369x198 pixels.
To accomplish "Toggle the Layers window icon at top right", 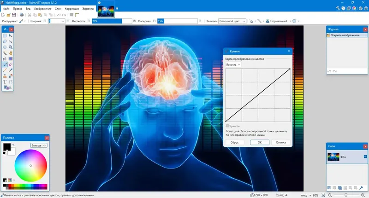I will pos(349,8).
